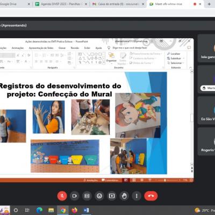This screenshot has width=215, height=215.
Task: Click the Organizar button in the ribbon
Action: click(x=111, y=58)
